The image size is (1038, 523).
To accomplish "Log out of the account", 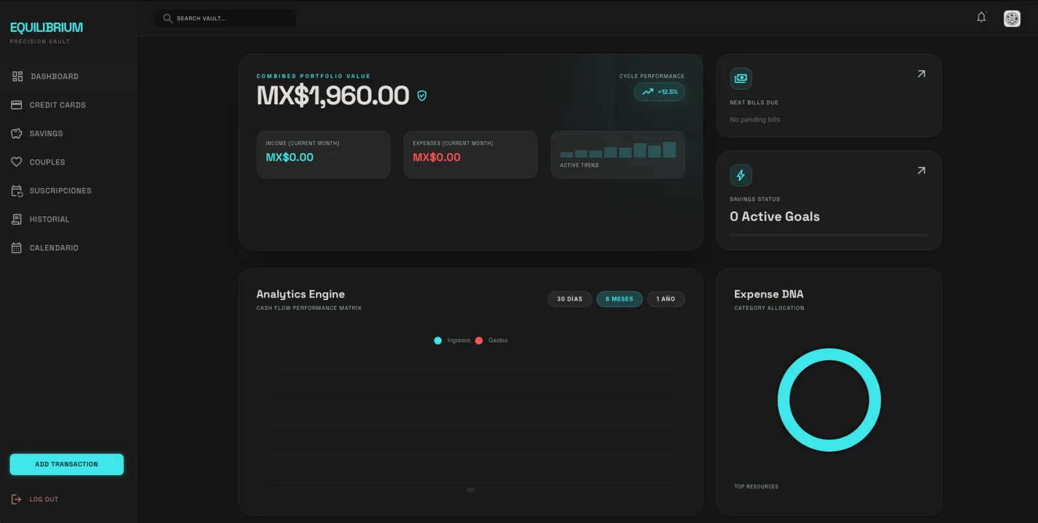I will (x=35, y=499).
